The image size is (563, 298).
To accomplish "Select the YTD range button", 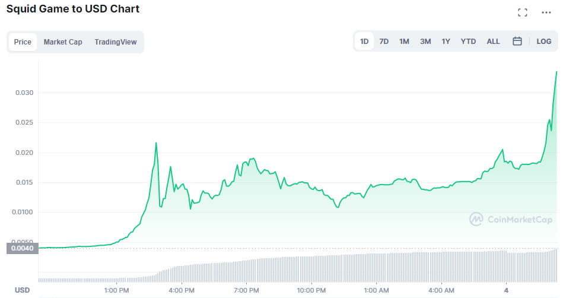I will (x=468, y=42).
